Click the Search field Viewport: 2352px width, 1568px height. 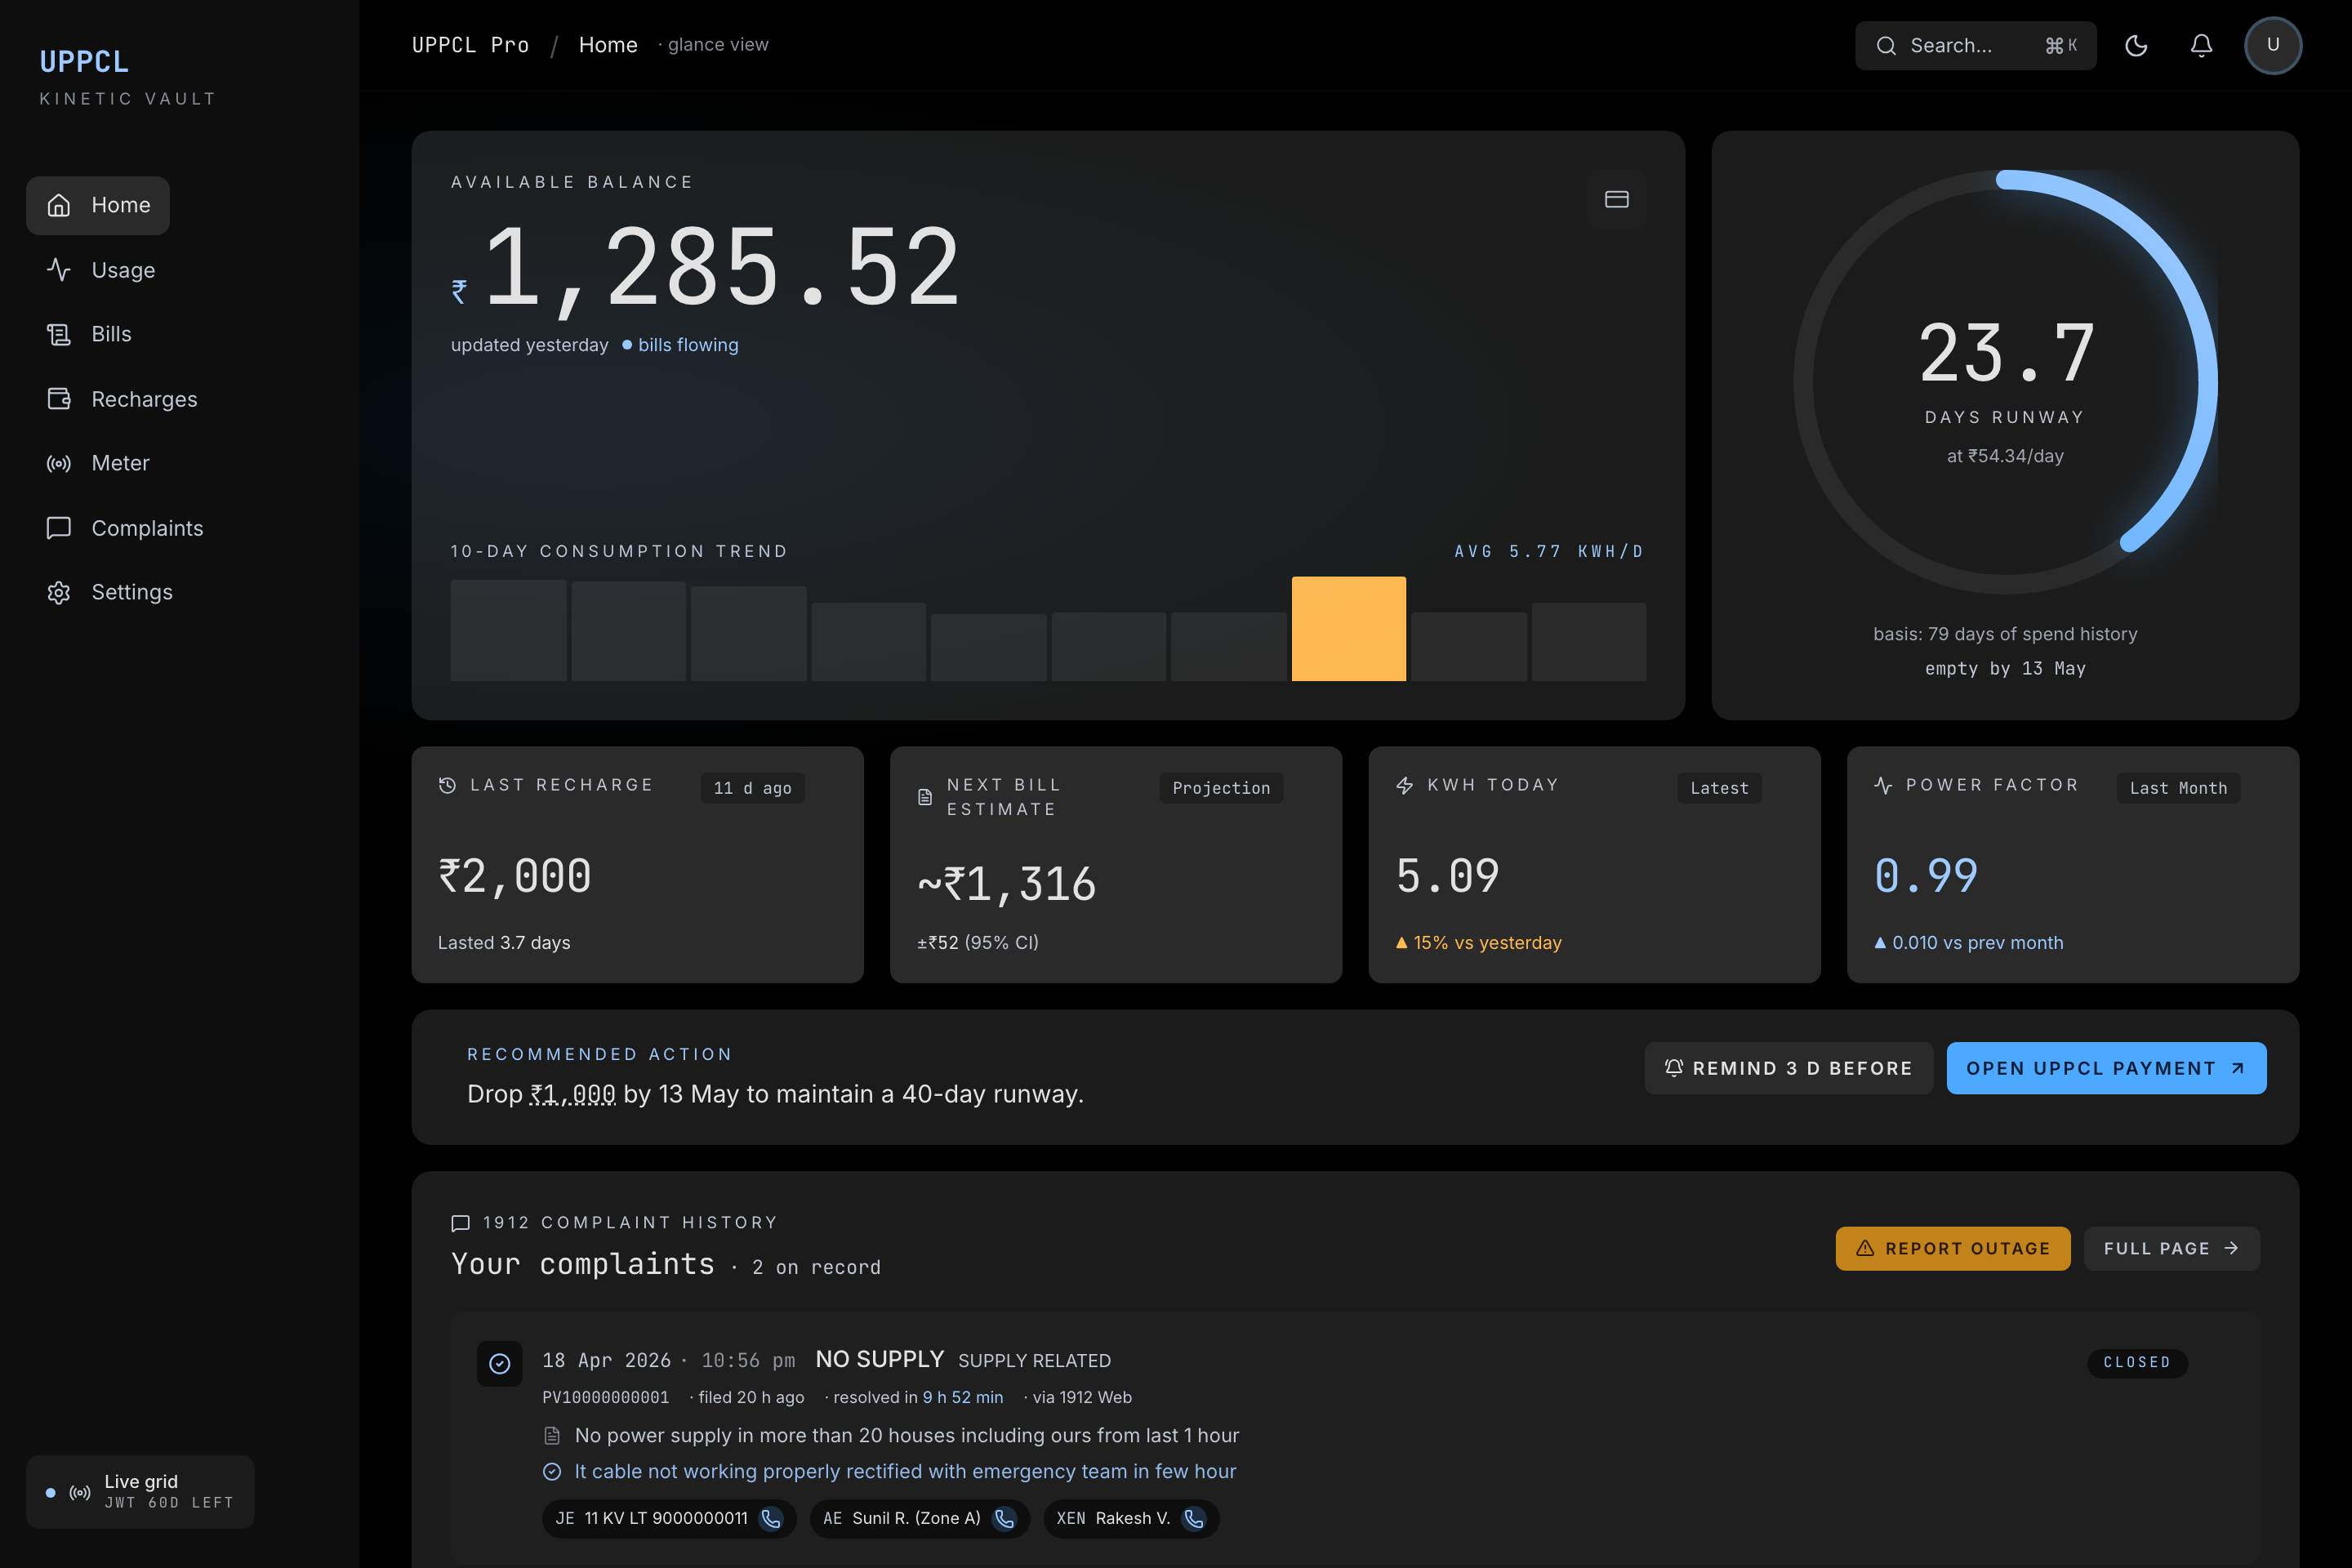coord(1974,46)
